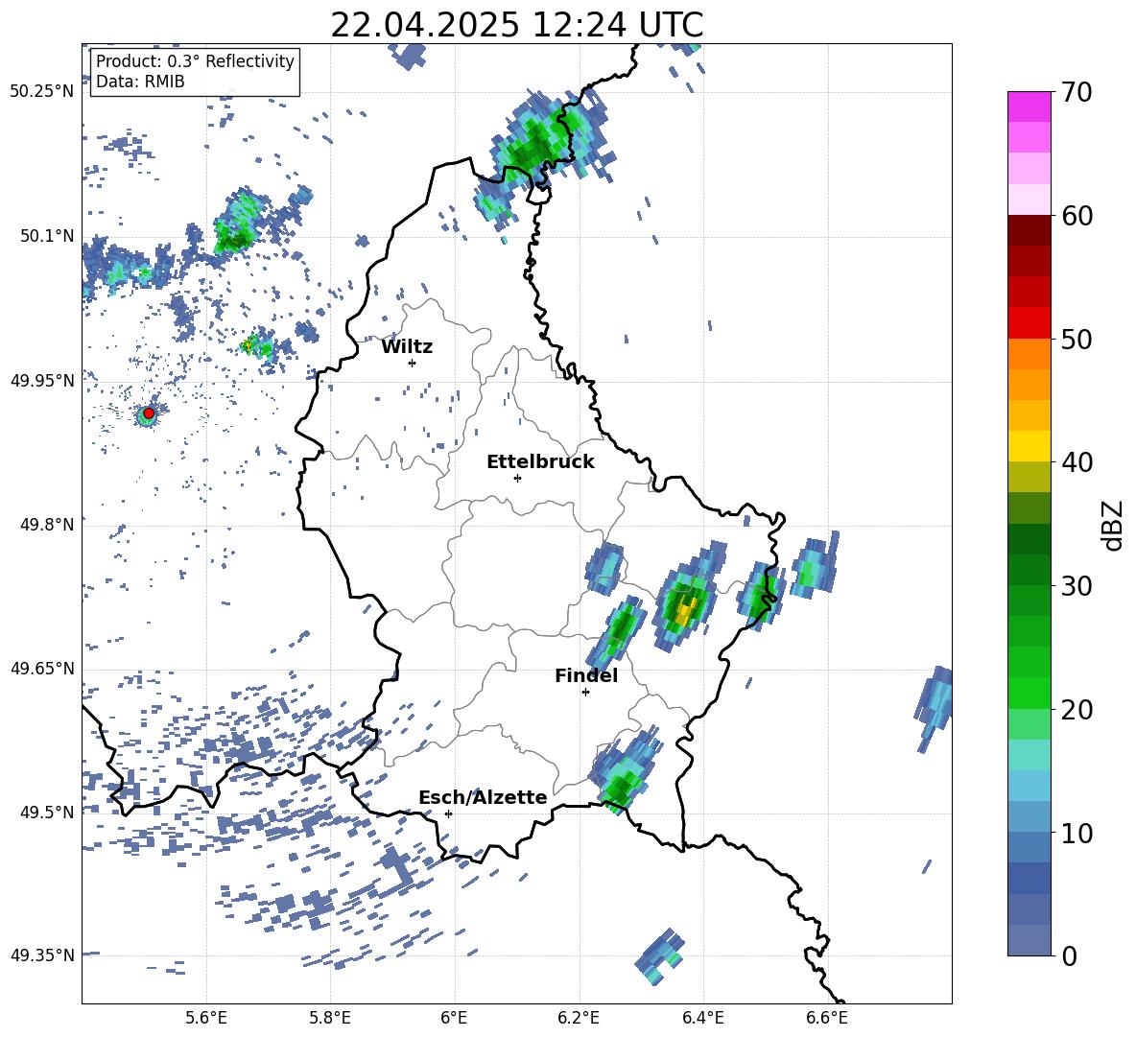Viewport: 1136px width, 1037px height.
Task: Click the dBZ colorbar axis label
Action: 1114,525
